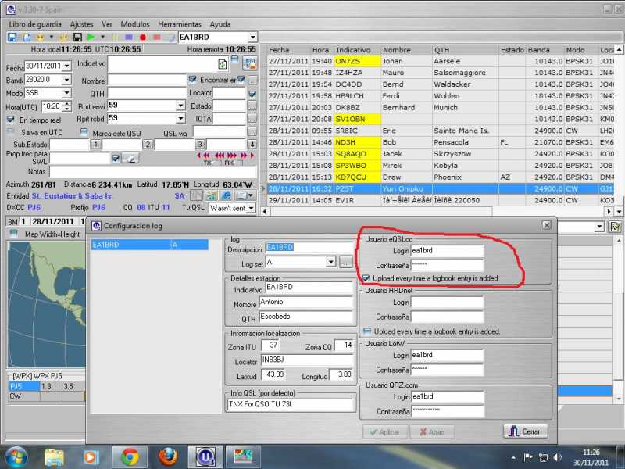The width and height of the screenshot is (625, 469).
Task: Toggle checkbox beside Prop frec para SWL field
Action: 115,159
